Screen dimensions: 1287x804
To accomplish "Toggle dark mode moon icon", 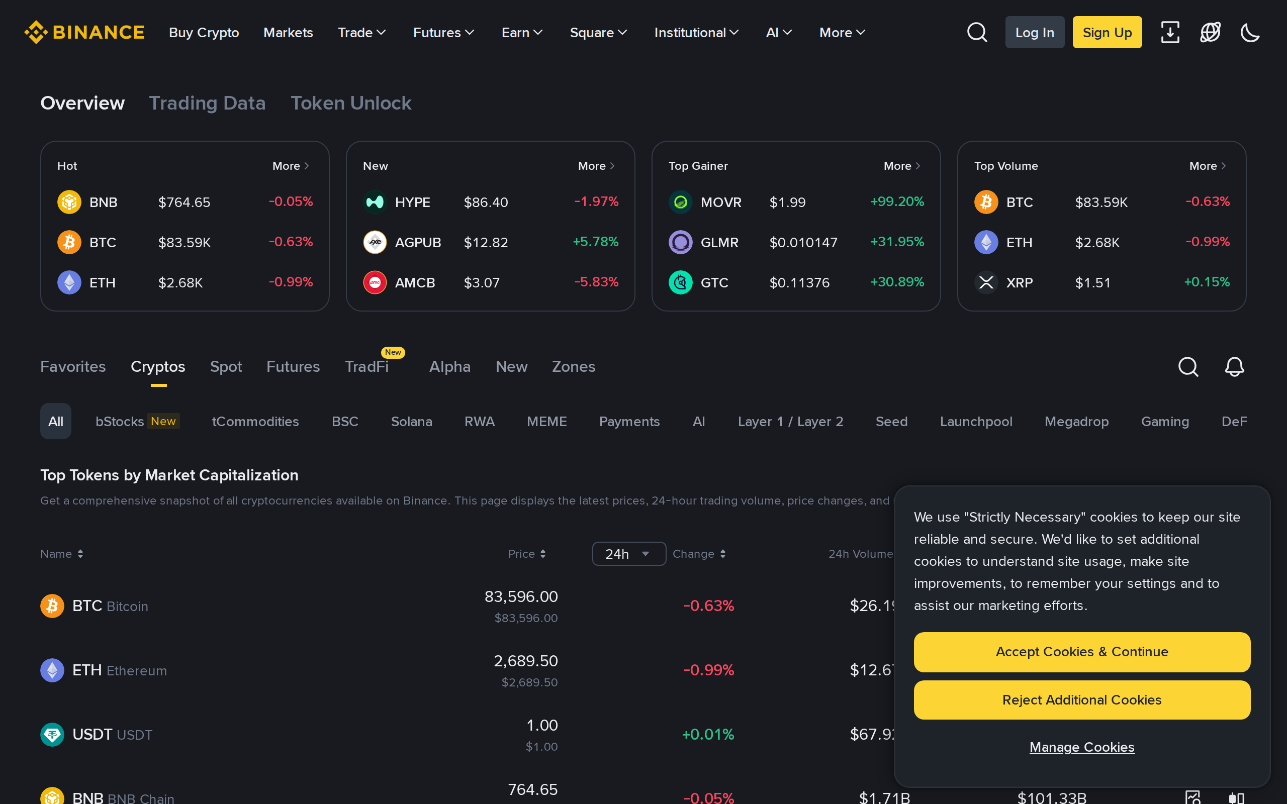I will point(1250,33).
